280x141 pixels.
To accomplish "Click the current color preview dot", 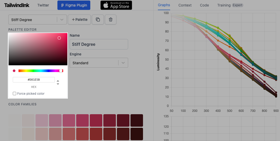I will [x=14, y=71].
